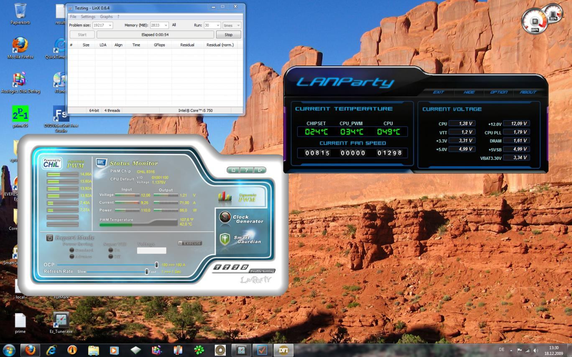This screenshot has width=572, height=357.
Task: Click the Profile Setting label
Action: [262, 271]
